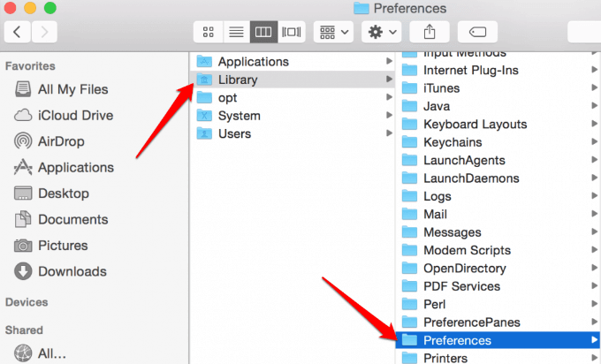The height and width of the screenshot is (364, 601).
Task: Click the Favorites sidebar heading
Action: (x=30, y=66)
